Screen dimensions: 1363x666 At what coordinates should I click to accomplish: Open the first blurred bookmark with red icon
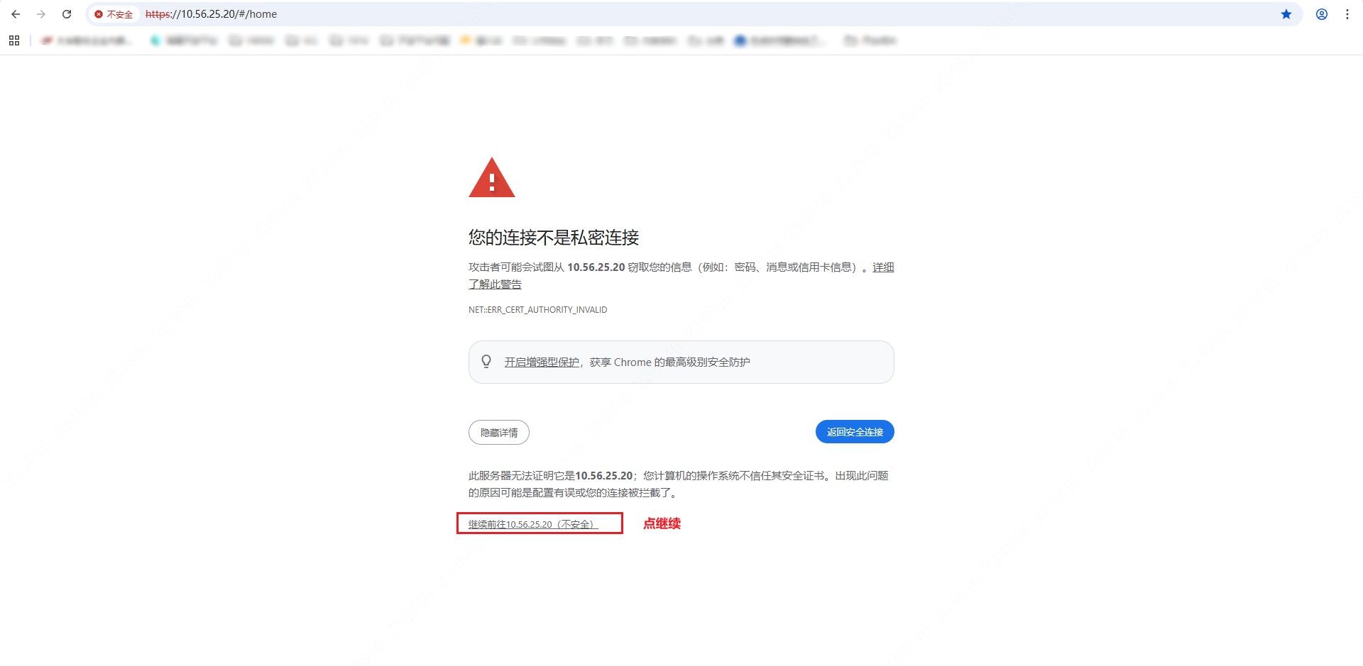click(86, 40)
